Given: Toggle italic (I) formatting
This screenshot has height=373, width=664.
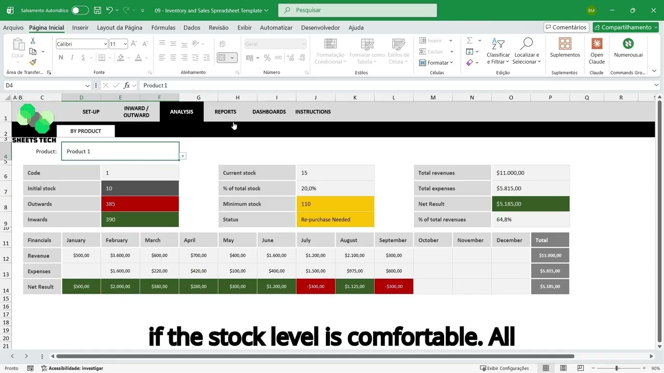Looking at the screenshot, I should pyautogui.click(x=72, y=58).
